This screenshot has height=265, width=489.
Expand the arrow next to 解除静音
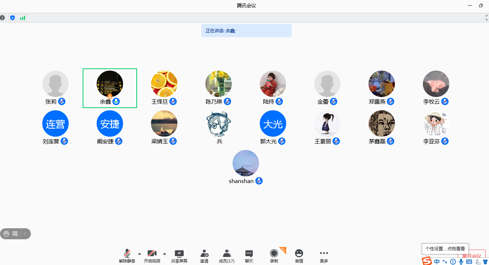(140, 254)
